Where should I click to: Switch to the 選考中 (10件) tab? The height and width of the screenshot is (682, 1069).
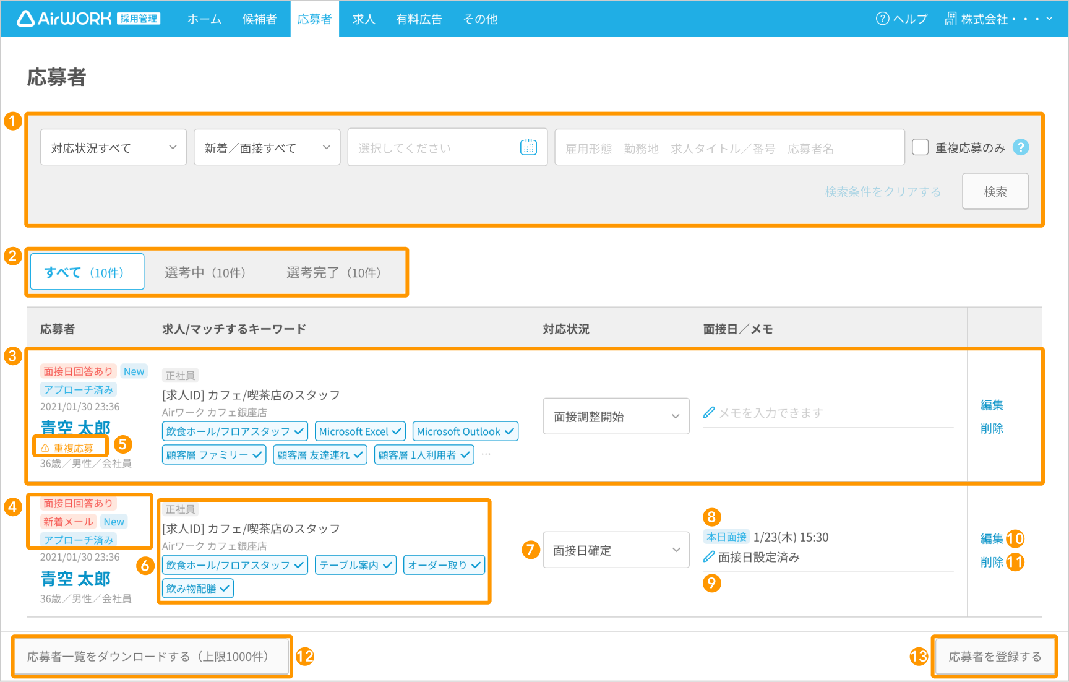205,272
